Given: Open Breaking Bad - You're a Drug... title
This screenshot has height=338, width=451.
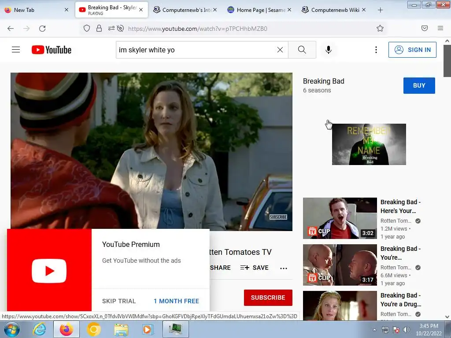Looking at the screenshot, I should (x=401, y=299).
